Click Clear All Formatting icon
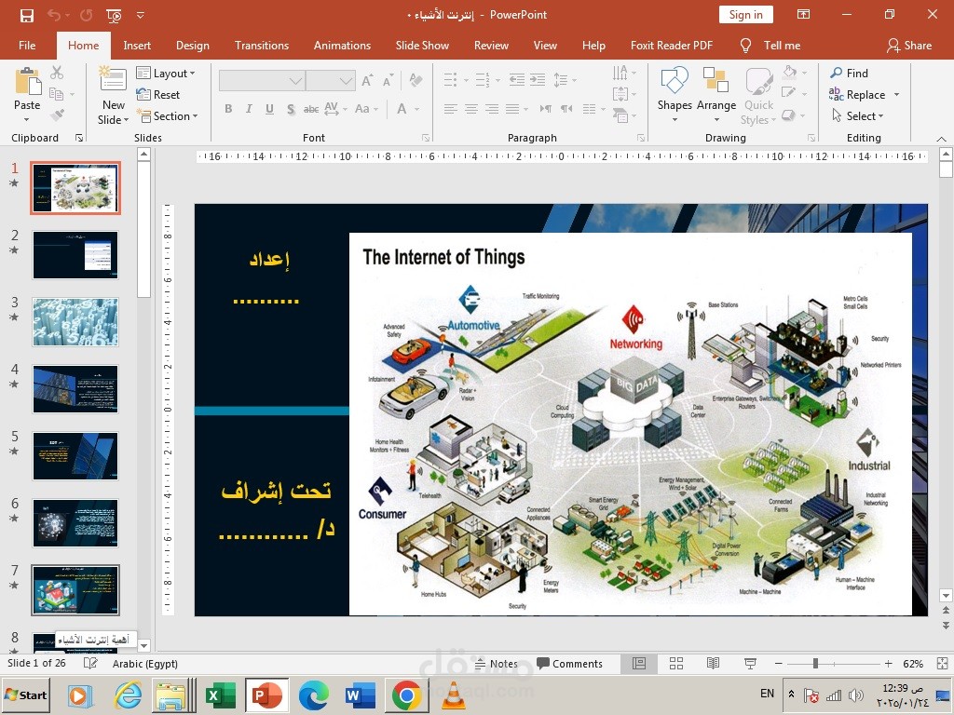This screenshot has width=954, height=715. 416,80
